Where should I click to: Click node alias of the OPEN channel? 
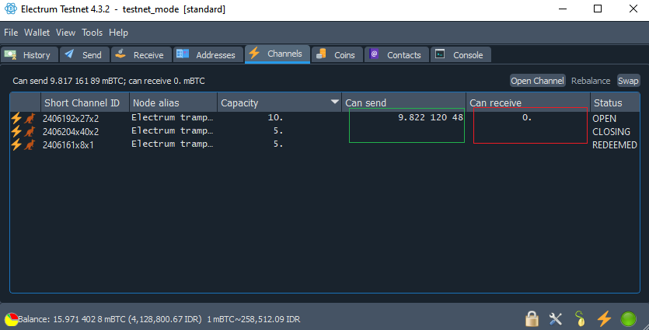[x=173, y=117]
